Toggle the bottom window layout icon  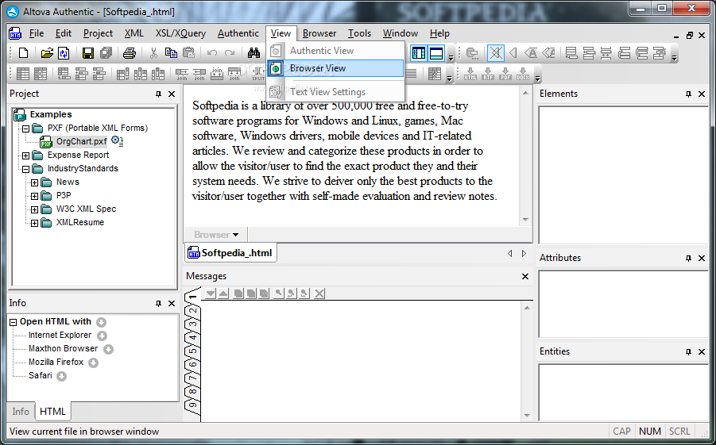[436, 53]
